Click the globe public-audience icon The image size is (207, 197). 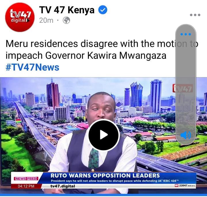[x=66, y=20]
